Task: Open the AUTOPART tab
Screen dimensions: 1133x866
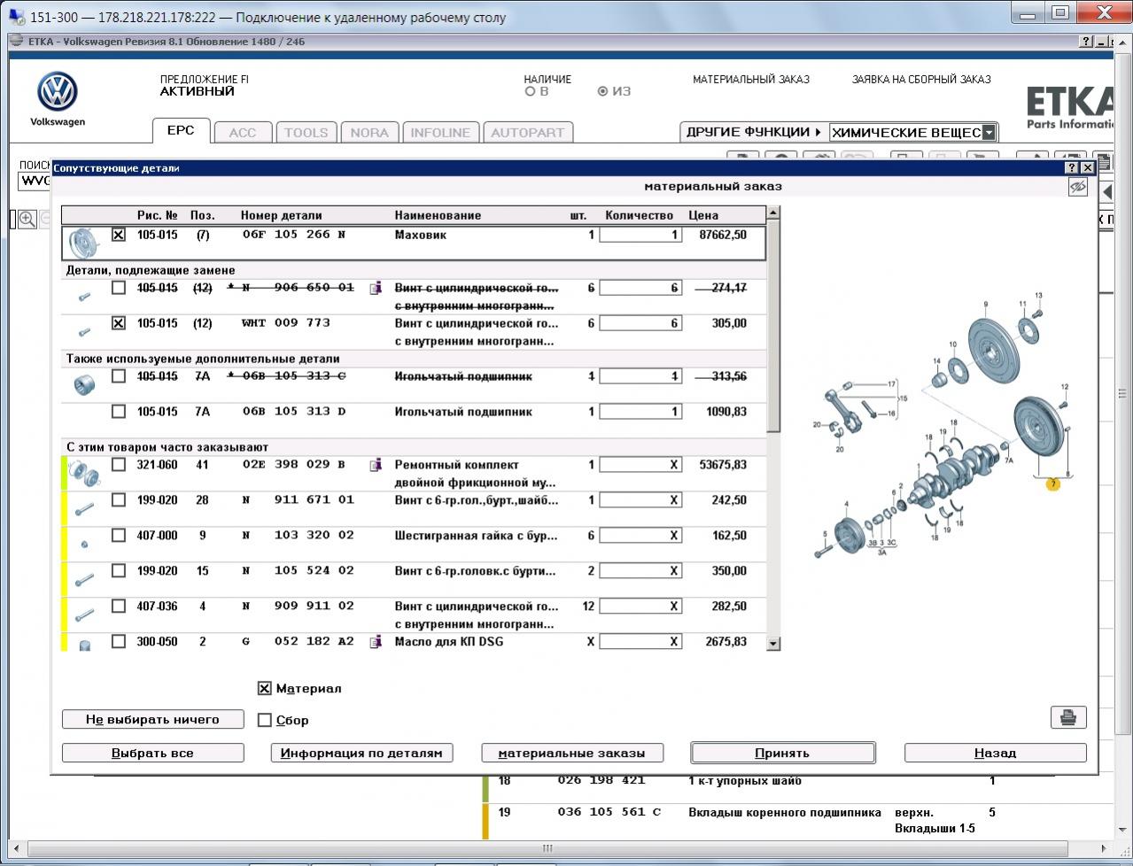Action: [x=527, y=133]
